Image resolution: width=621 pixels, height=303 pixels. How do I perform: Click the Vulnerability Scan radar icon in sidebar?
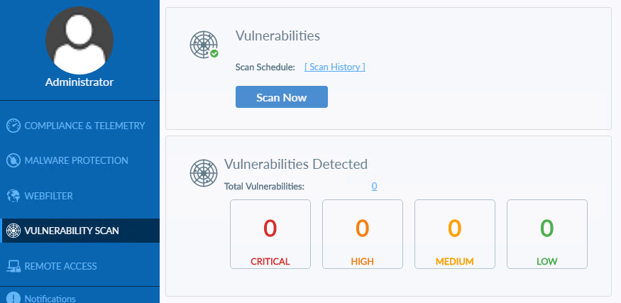(x=13, y=231)
